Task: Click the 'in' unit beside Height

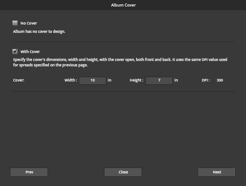Action: click(176, 80)
